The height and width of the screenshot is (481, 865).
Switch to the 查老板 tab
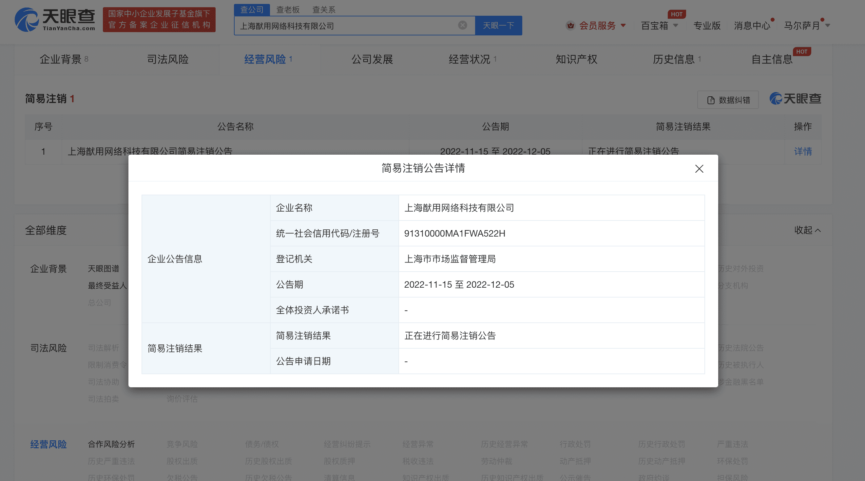click(288, 10)
